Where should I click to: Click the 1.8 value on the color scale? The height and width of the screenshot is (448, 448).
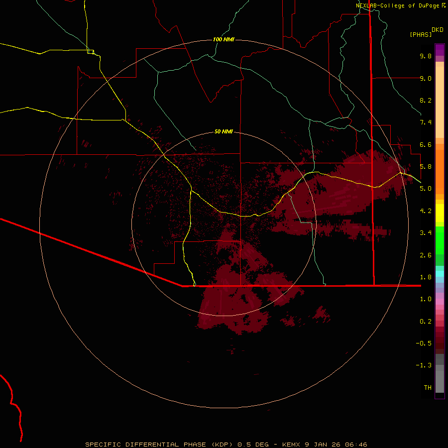click(x=426, y=277)
